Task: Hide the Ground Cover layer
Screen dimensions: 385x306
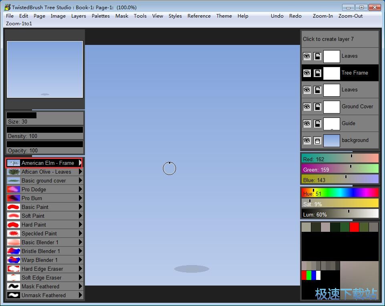Action: tap(306, 107)
